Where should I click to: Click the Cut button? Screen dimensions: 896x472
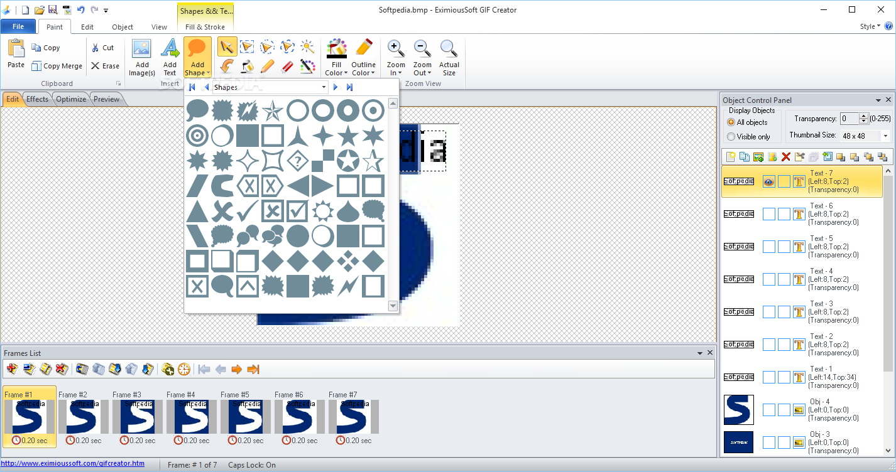click(x=102, y=48)
